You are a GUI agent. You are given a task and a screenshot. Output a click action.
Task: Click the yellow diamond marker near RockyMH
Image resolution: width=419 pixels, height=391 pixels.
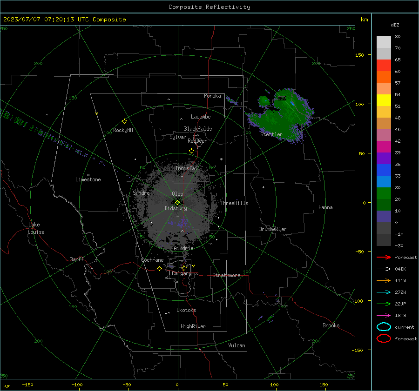[124, 121]
